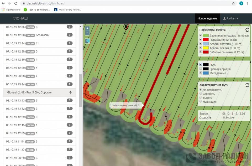Click the count badge on 06.10.19 11:30 row
This screenshot has height=166, width=252.
(70, 149)
